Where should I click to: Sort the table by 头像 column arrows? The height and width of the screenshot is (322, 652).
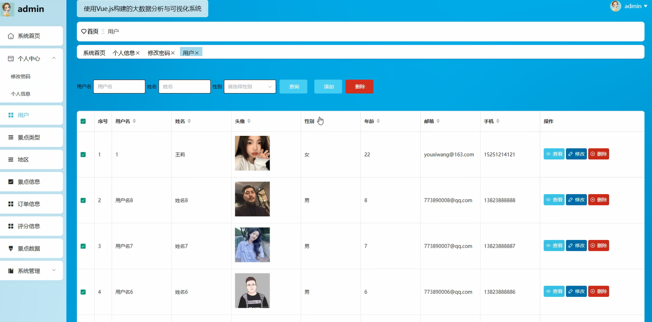point(249,121)
